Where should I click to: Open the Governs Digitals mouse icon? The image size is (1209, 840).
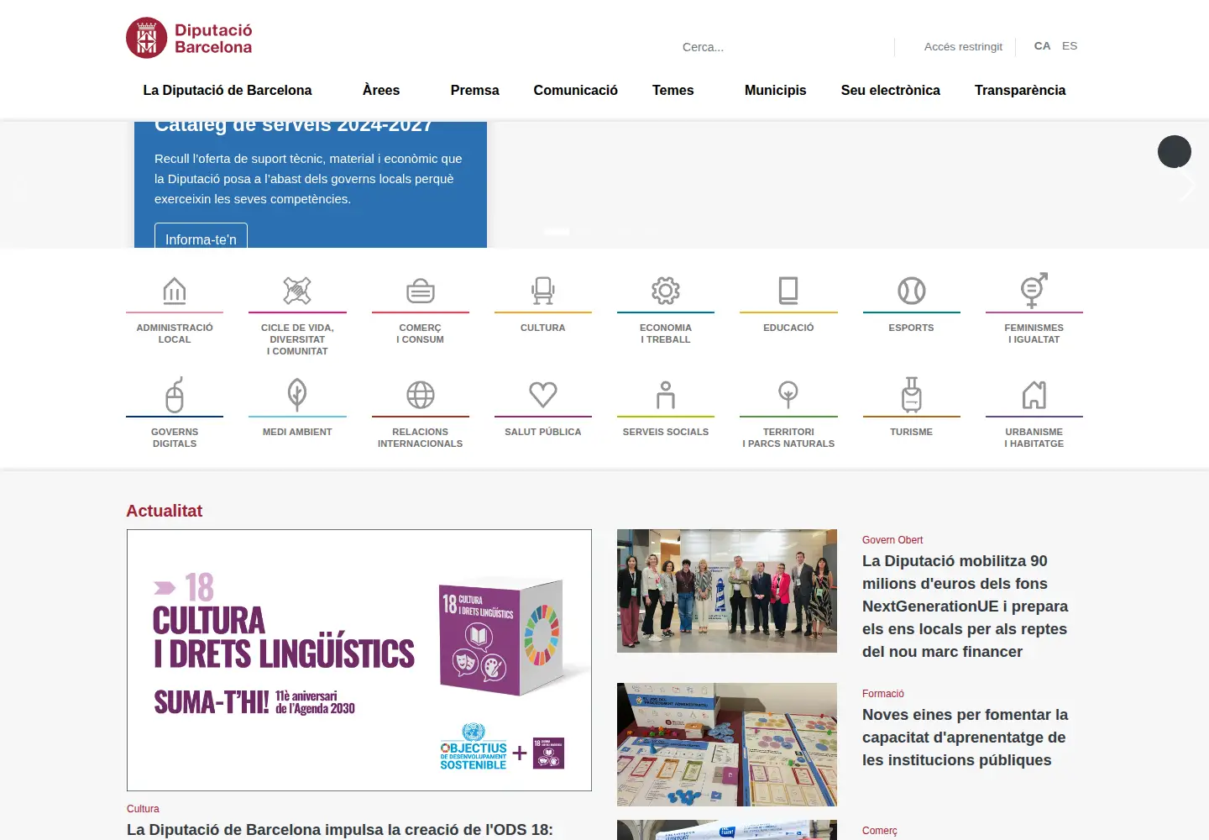175,396
